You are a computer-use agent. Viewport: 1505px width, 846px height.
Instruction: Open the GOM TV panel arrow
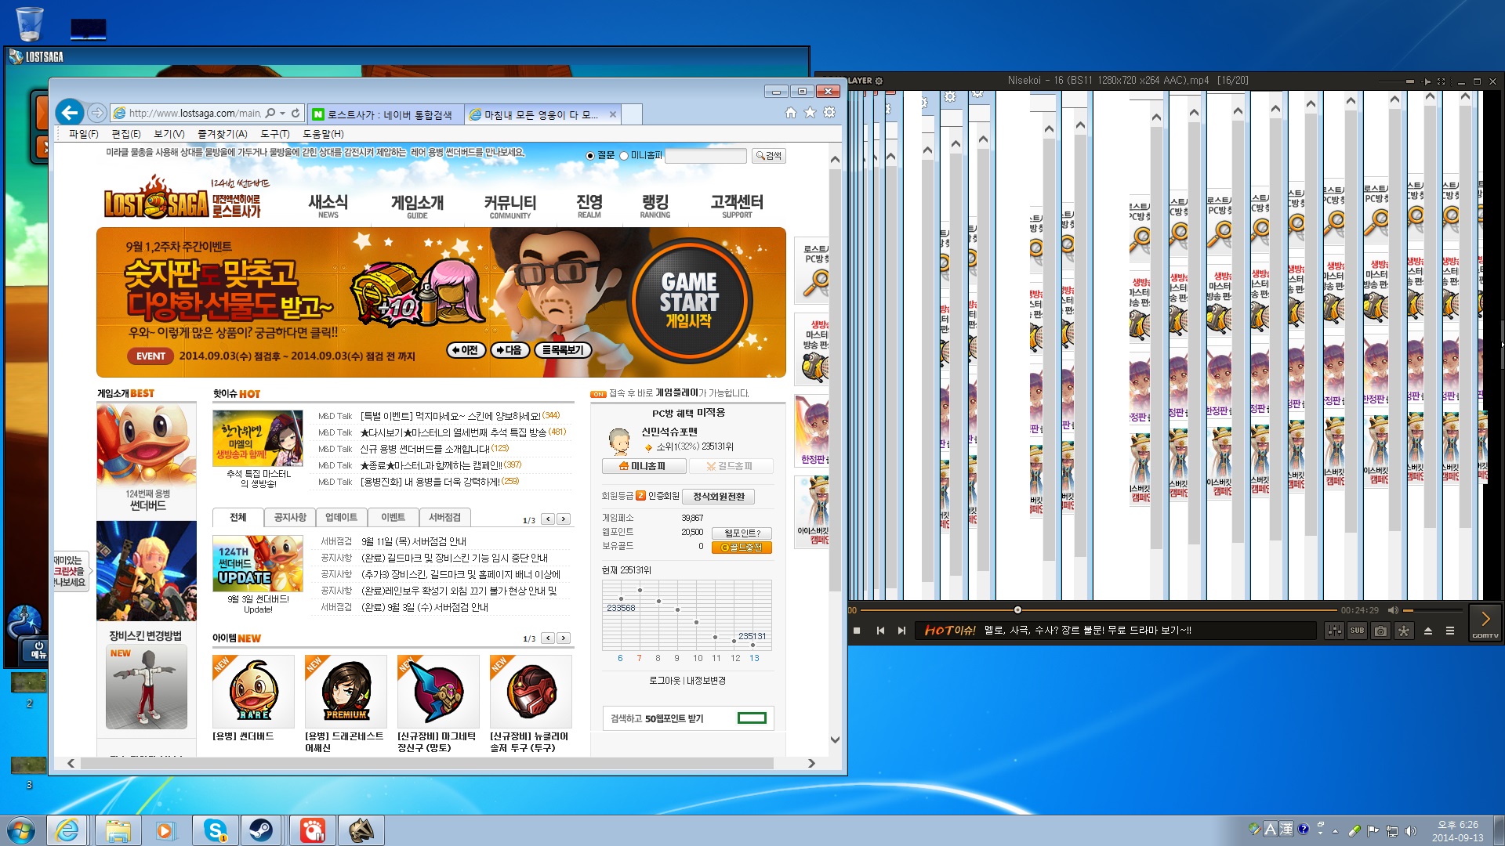[1485, 623]
